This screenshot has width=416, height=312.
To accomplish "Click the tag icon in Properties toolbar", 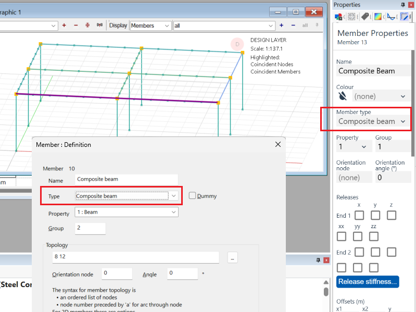I will (x=365, y=17).
